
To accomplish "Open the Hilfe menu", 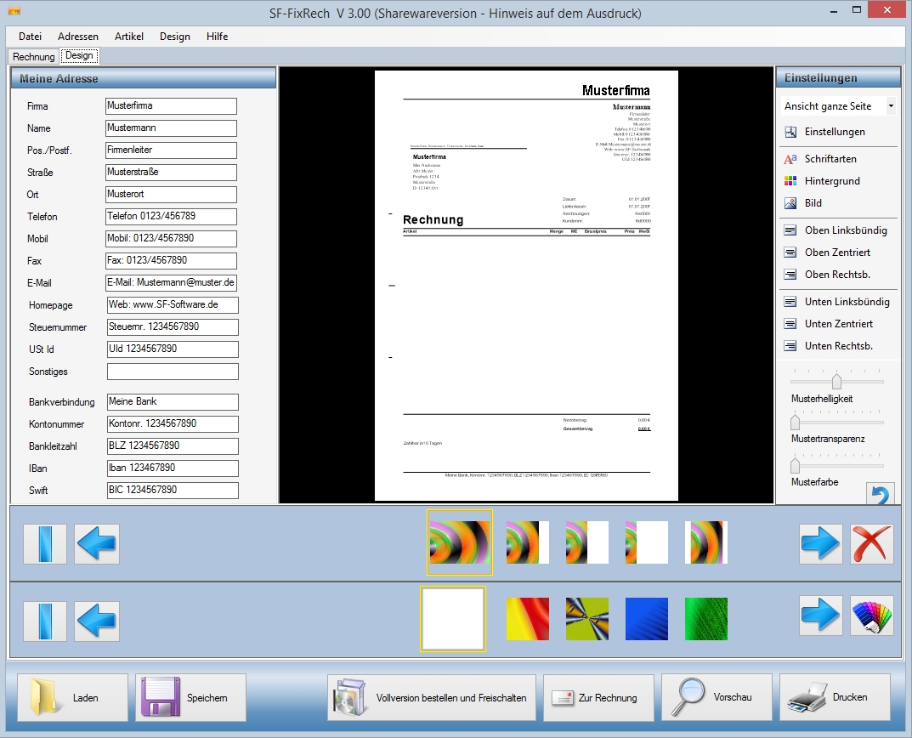I will pyautogui.click(x=217, y=36).
